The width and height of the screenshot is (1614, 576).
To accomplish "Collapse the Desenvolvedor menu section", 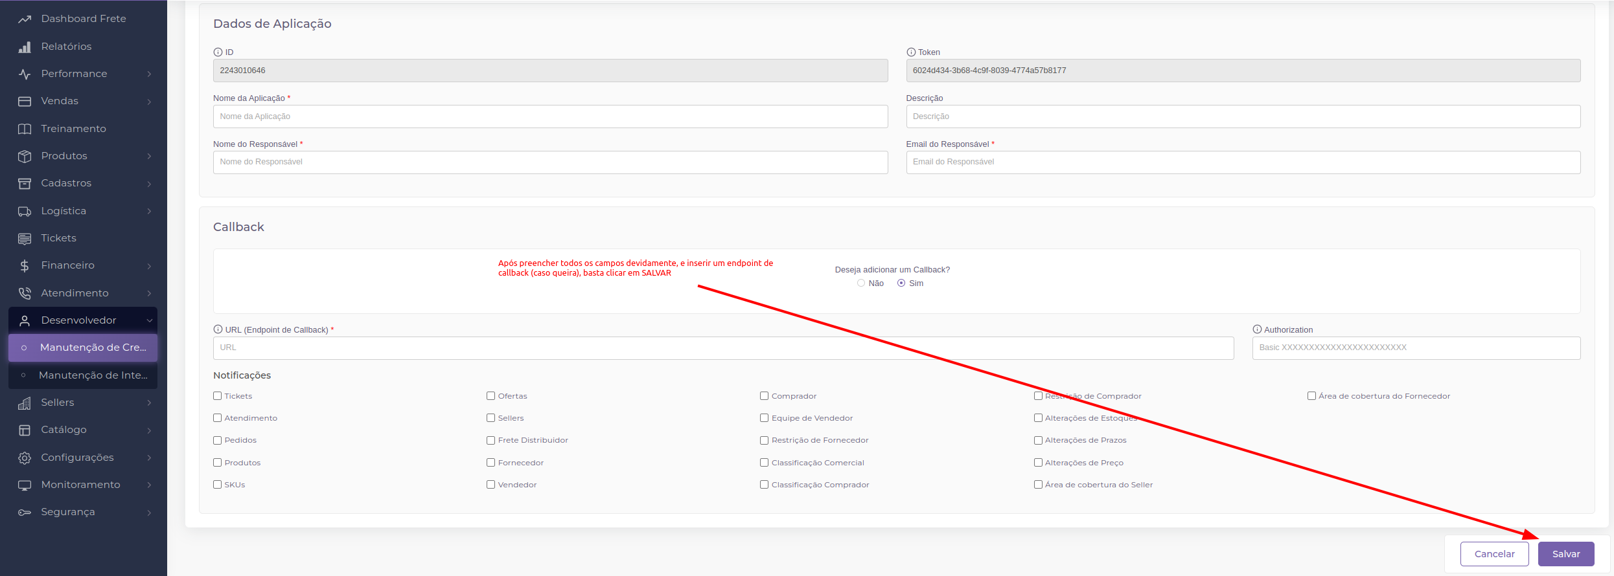I will (x=150, y=320).
